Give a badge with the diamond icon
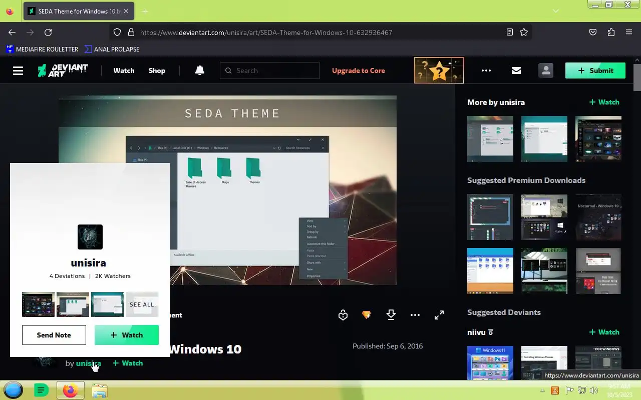The width and height of the screenshot is (641, 400). tap(367, 315)
